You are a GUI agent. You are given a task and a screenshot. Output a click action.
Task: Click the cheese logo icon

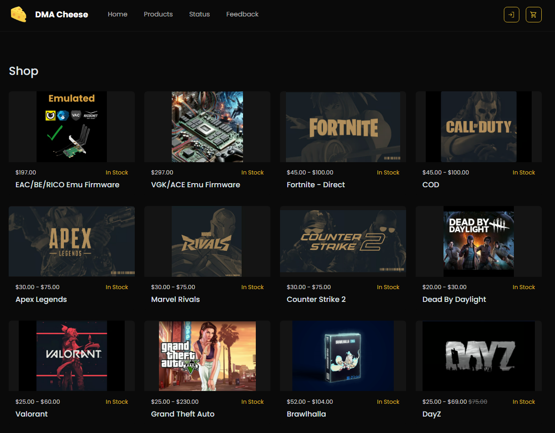19,14
